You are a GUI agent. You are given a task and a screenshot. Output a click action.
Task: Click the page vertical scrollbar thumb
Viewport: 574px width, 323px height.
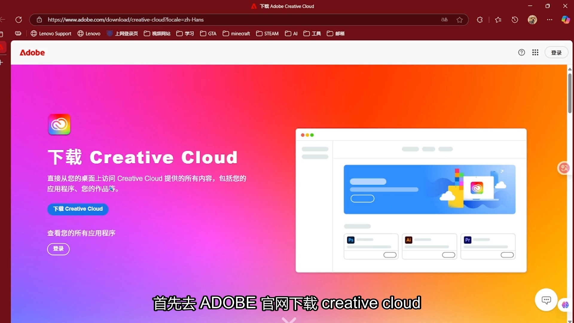coord(570,93)
